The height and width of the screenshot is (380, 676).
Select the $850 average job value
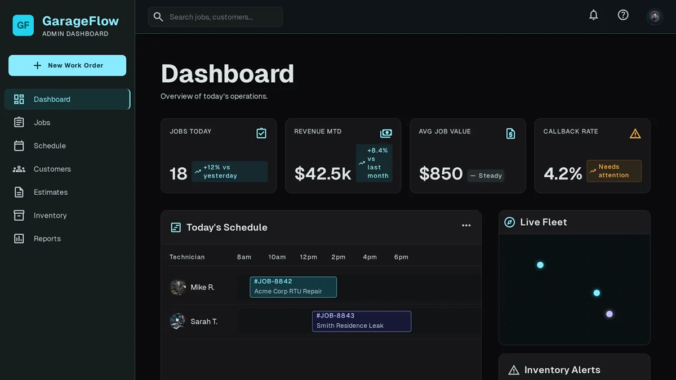tap(441, 173)
